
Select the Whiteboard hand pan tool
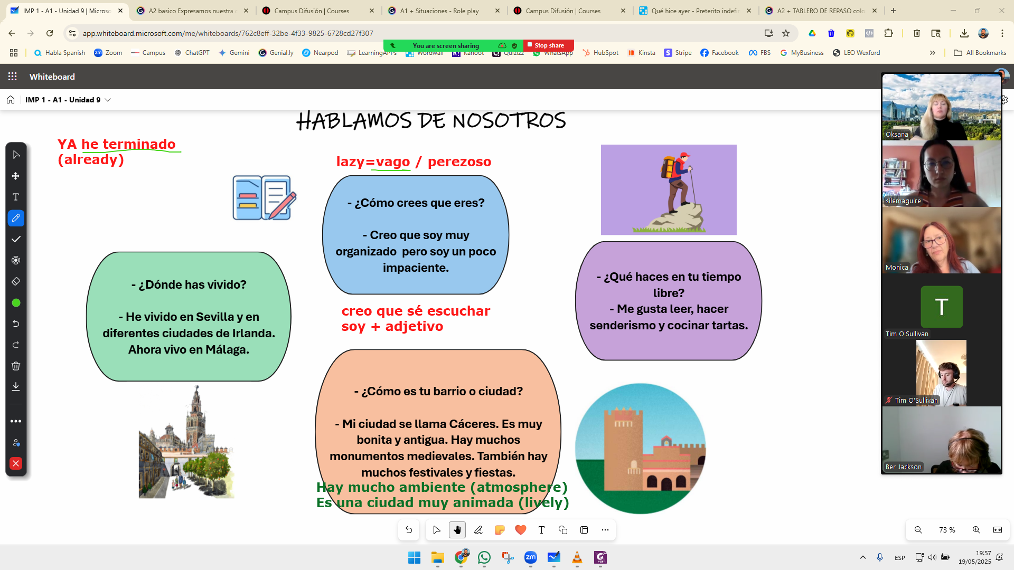point(457,530)
